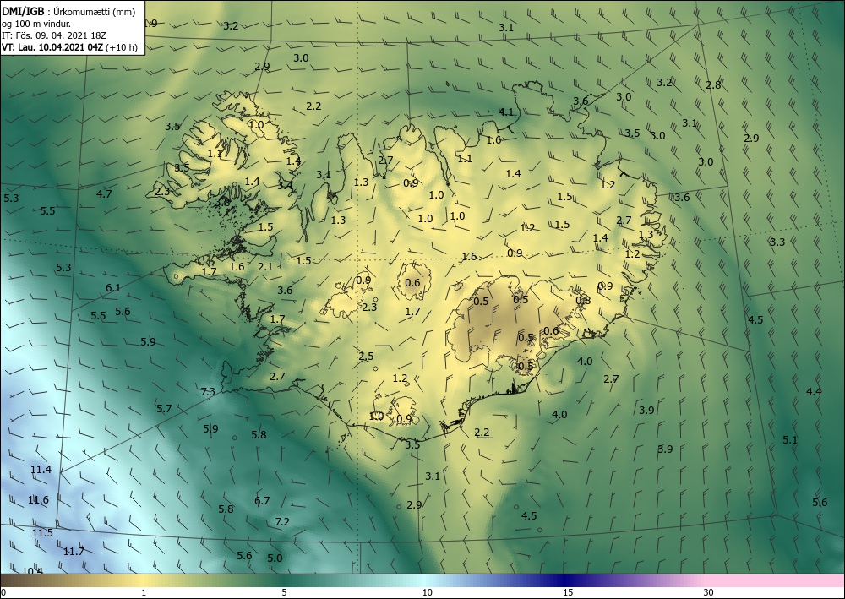Click the precipitation value 11.4
This screenshot has width=845, height=599.
41,470
